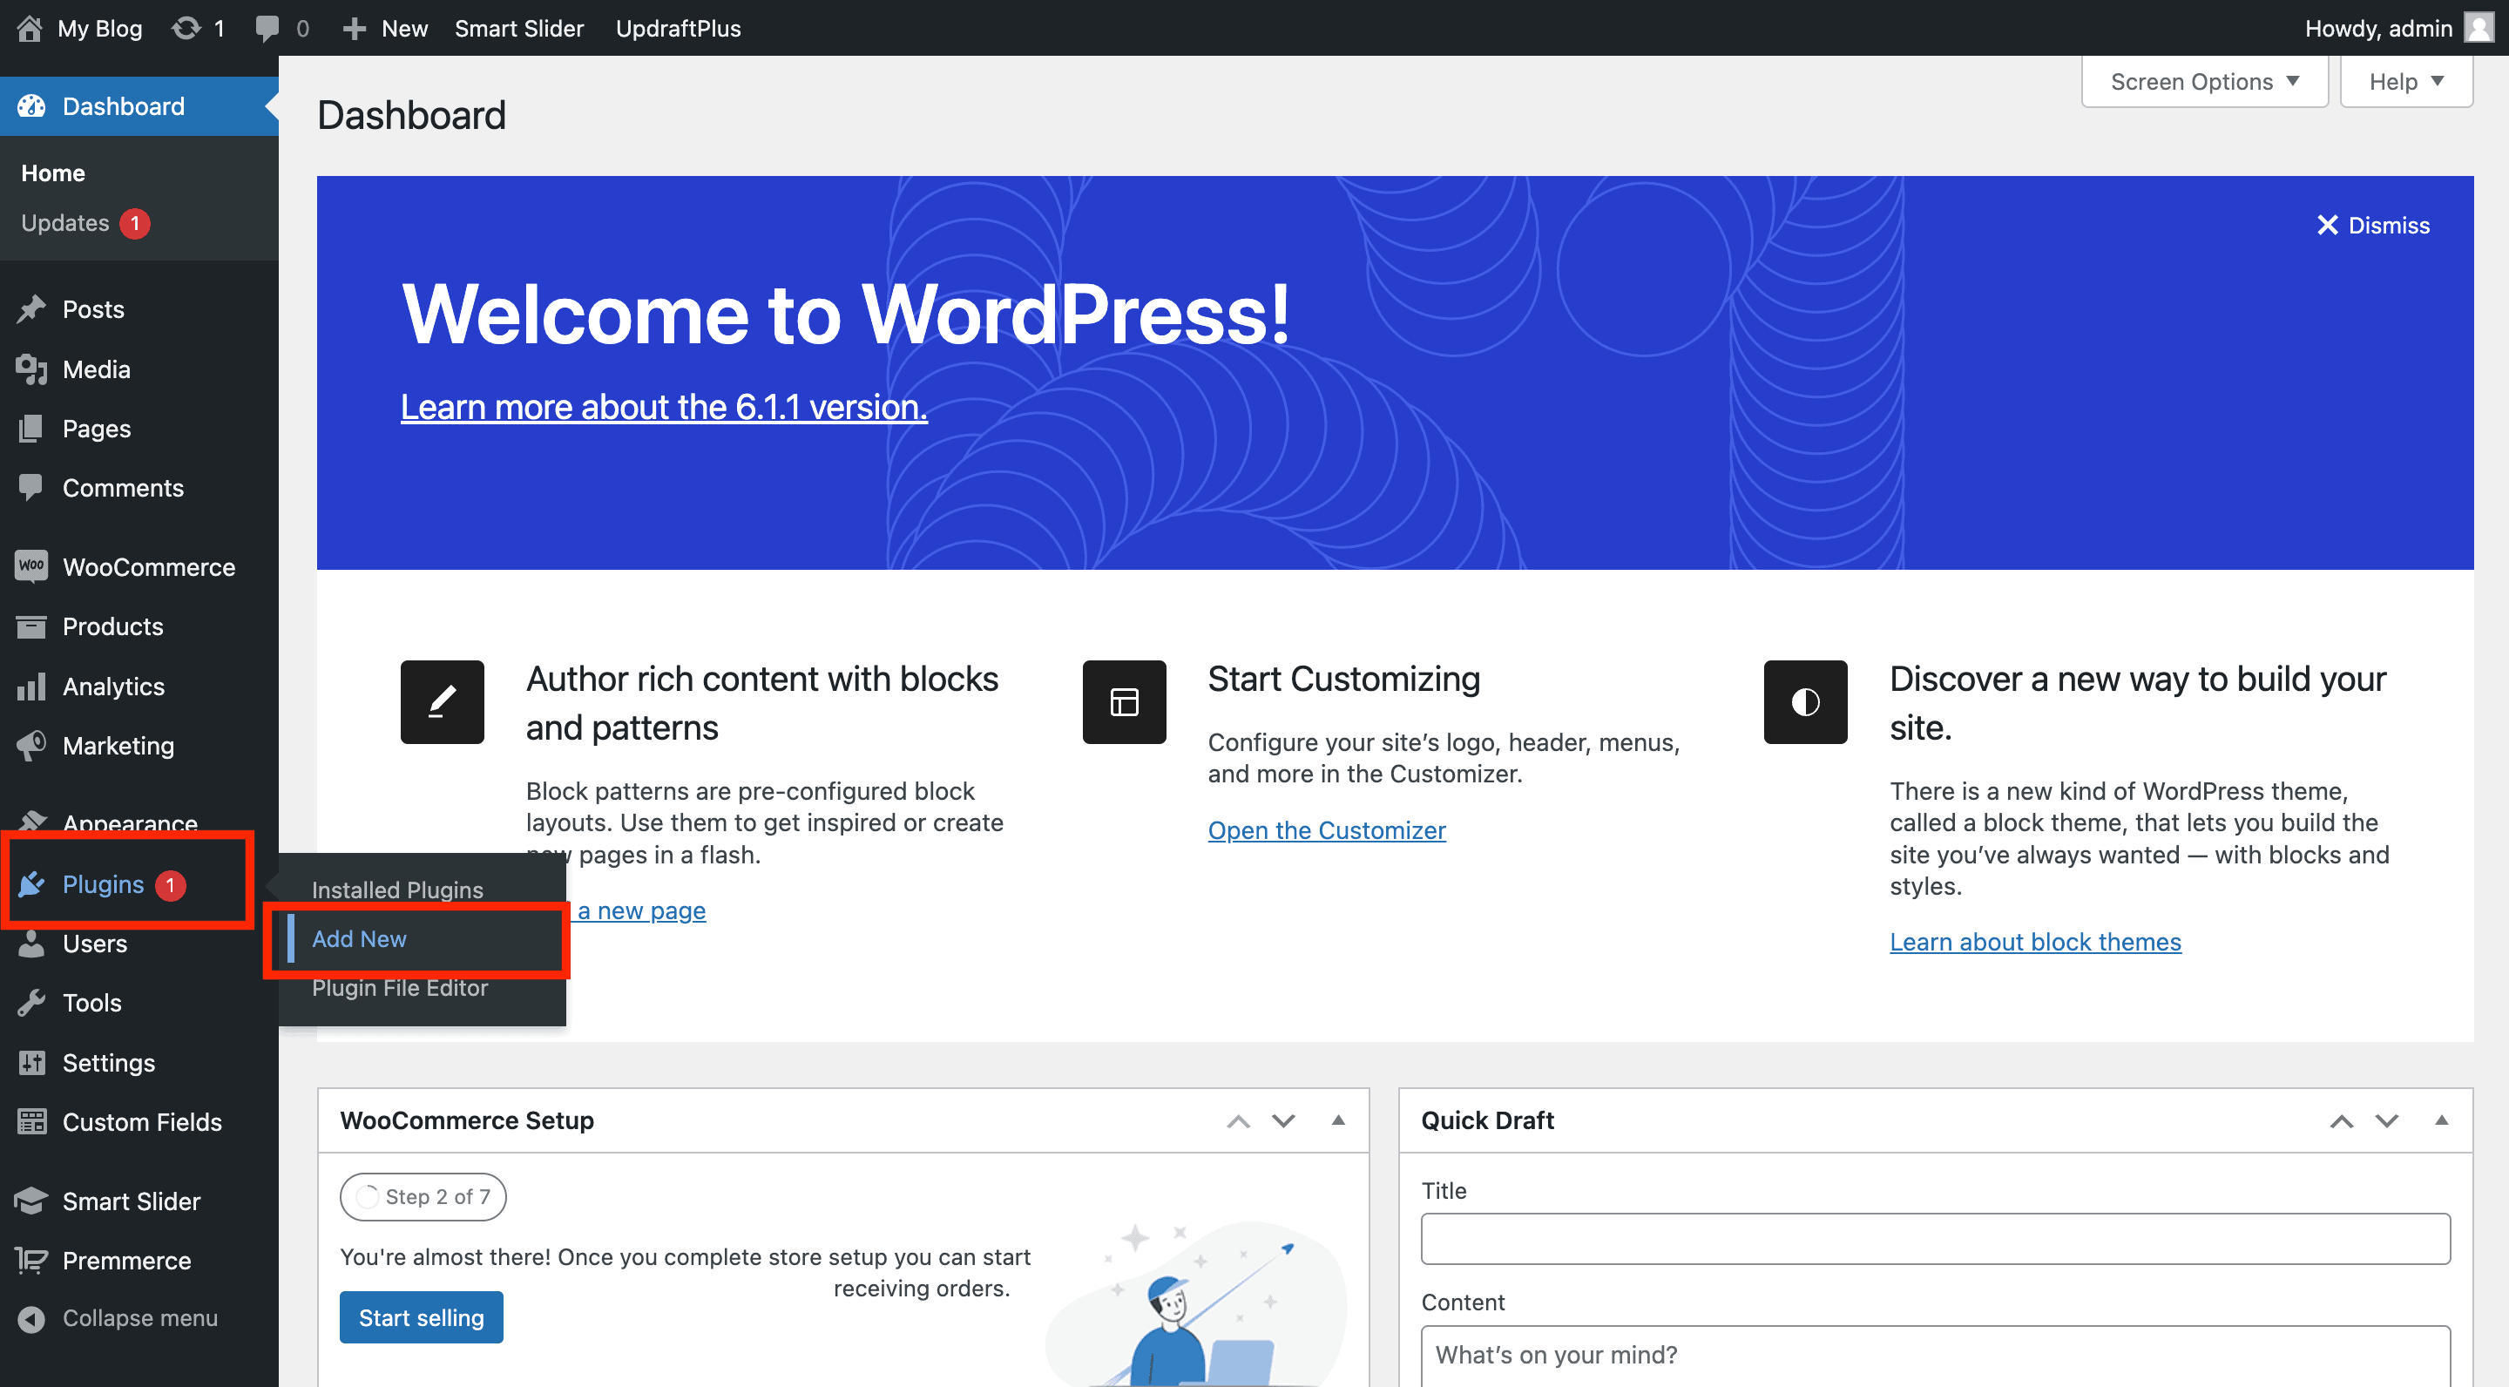Click the pencil icon for authoring content
The image size is (2509, 1387).
(443, 702)
